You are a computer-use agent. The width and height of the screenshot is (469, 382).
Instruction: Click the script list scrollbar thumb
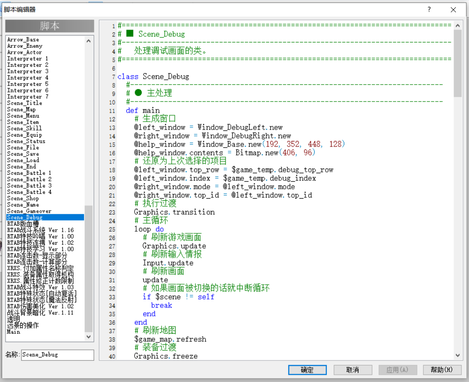tap(88, 269)
